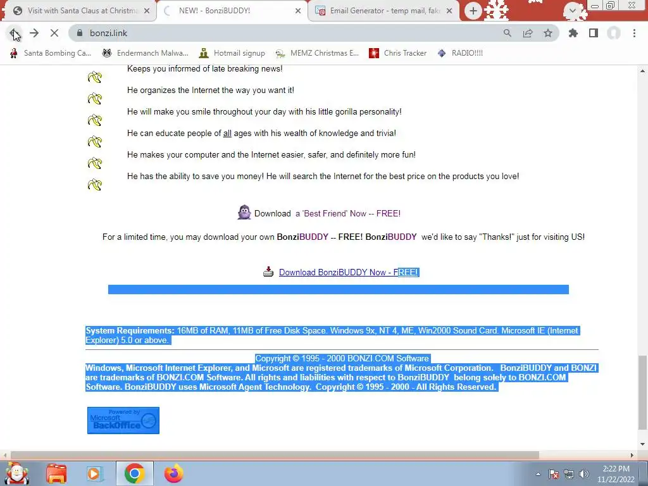The width and height of the screenshot is (648, 486).
Task: Open Endermanch Malwa... bookmark
Action: 145,53
